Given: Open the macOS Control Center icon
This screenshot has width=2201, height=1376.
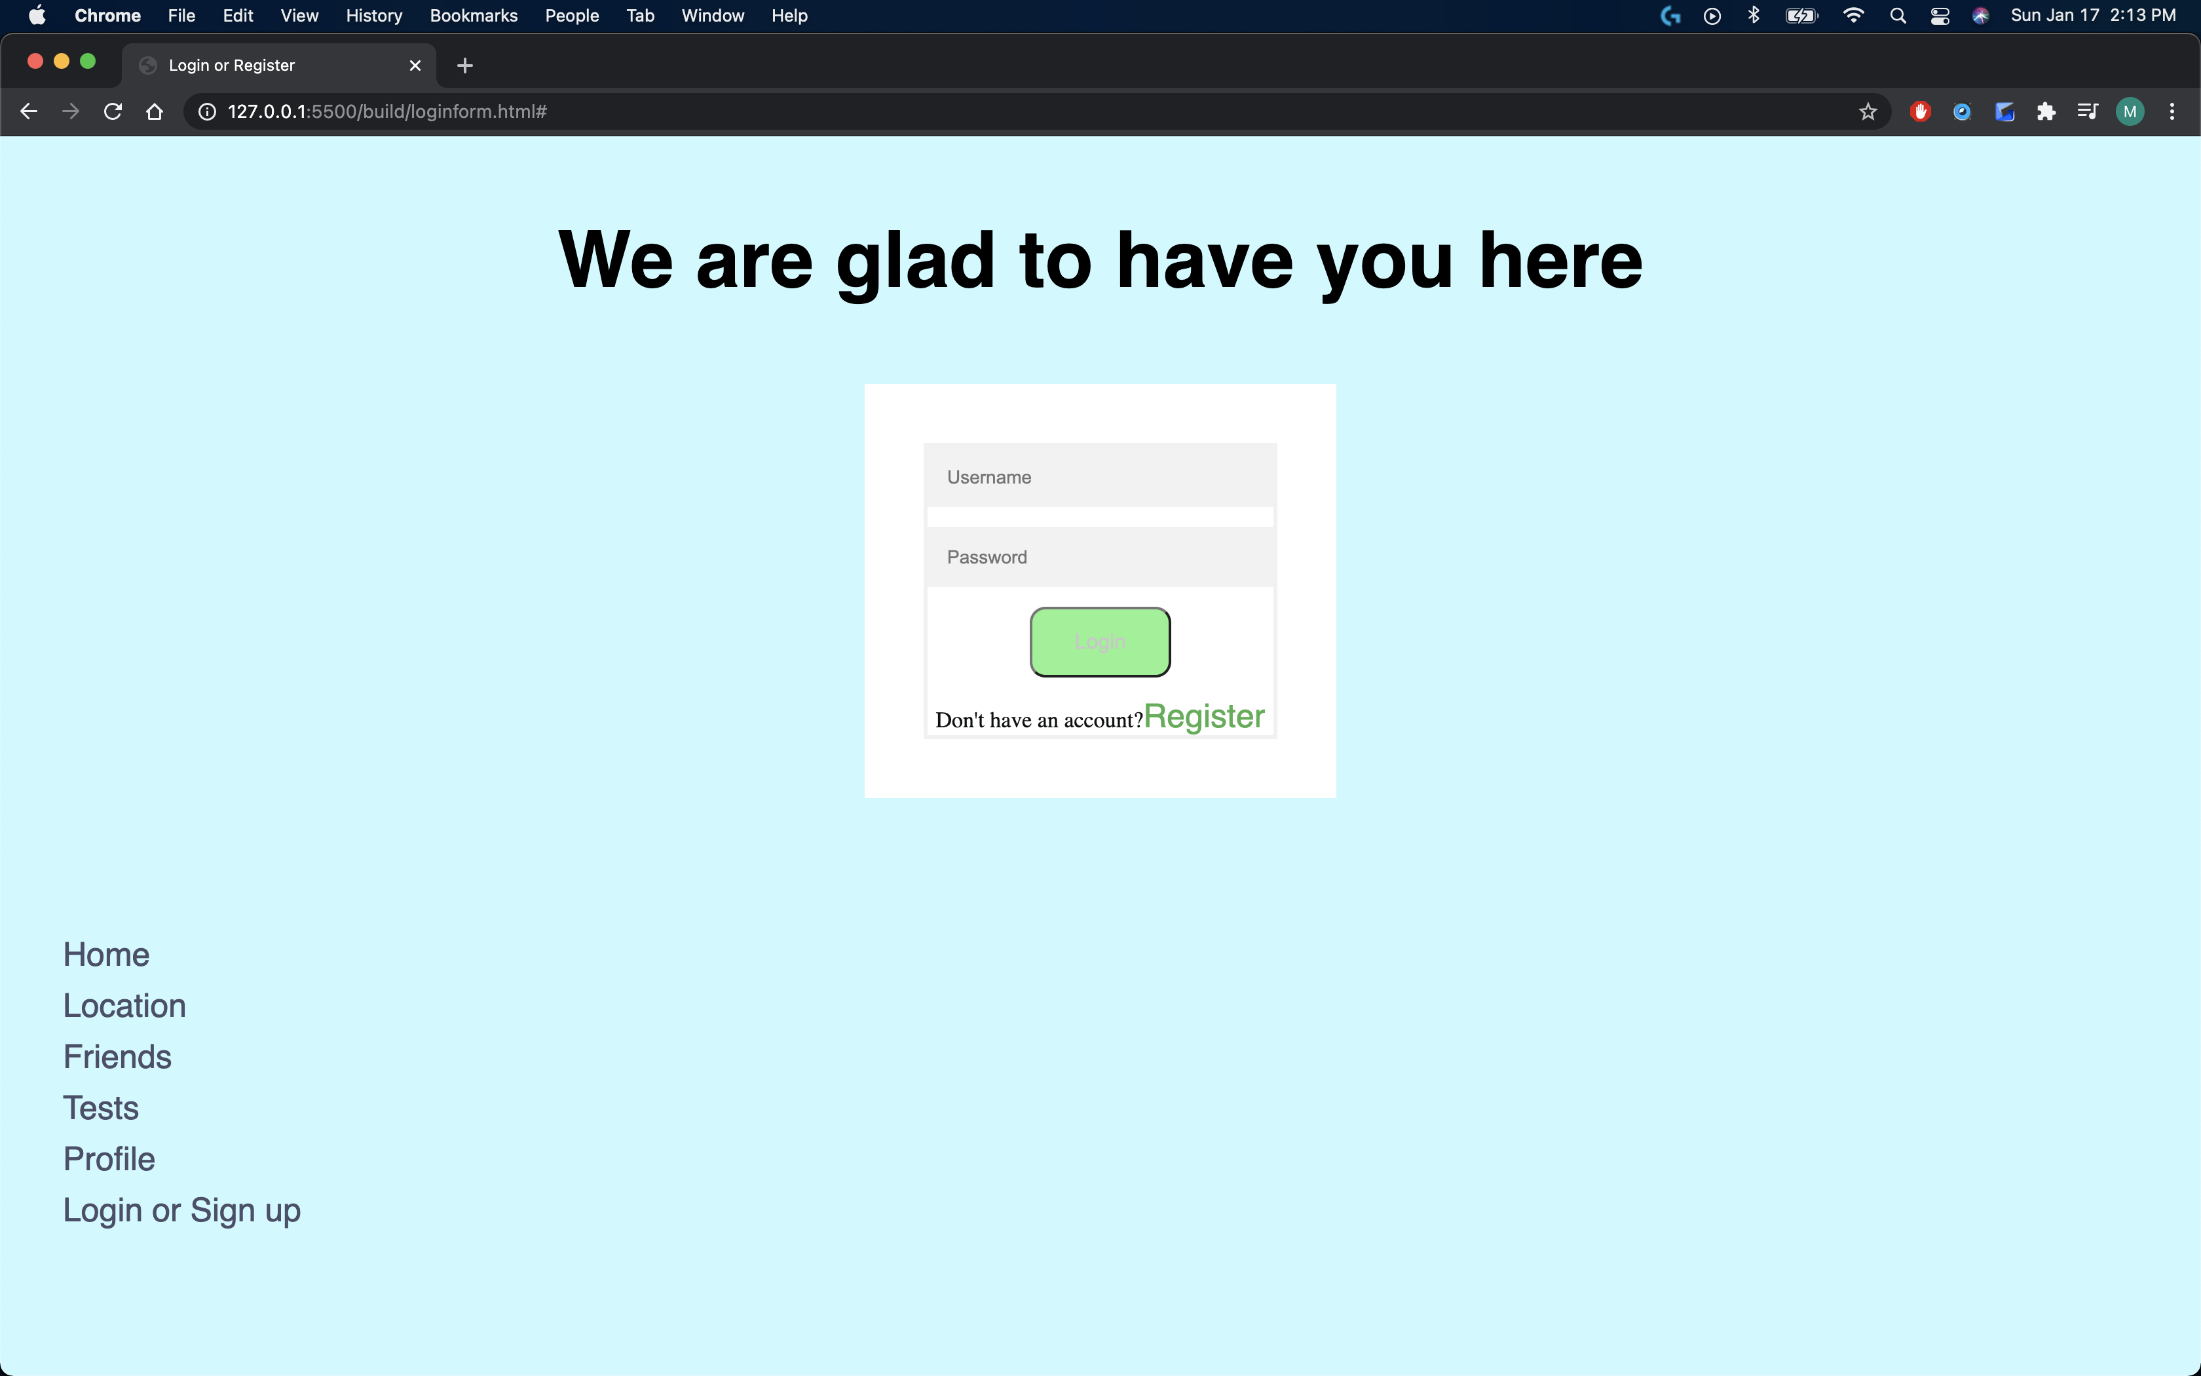Looking at the screenshot, I should [1939, 16].
